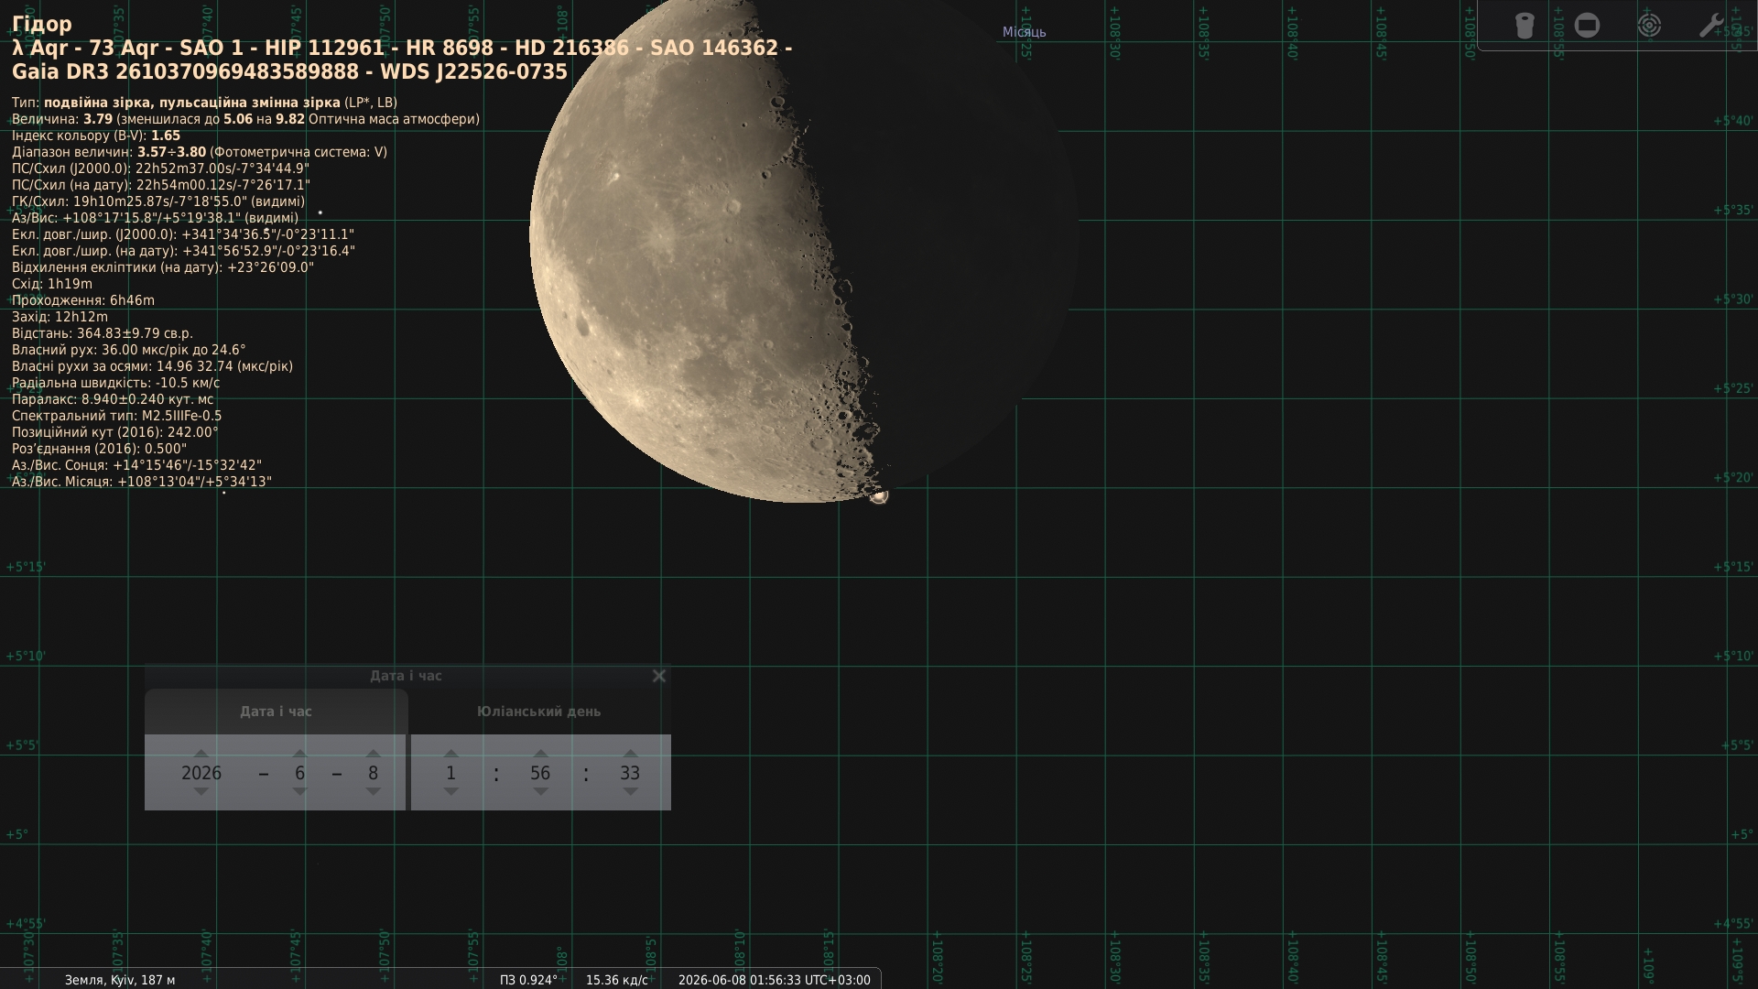Click the seconds field showing 33
Image resolution: width=1758 pixels, height=989 pixels.
click(x=630, y=773)
